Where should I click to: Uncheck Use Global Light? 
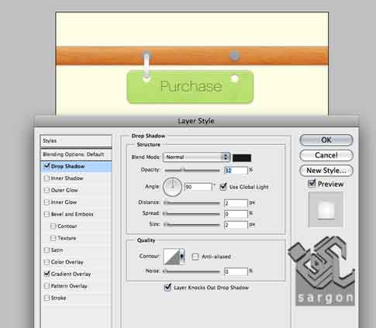click(x=223, y=187)
